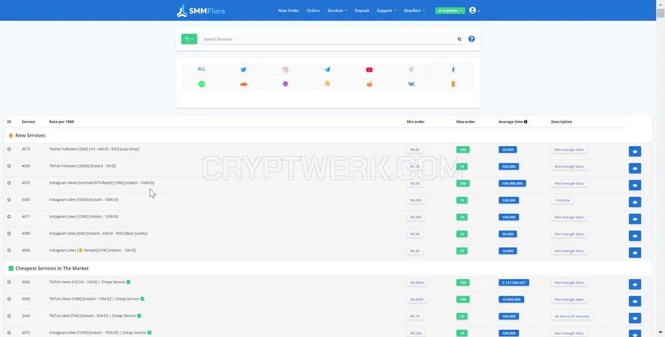Click TikTok Followers [500K] service name

click(x=82, y=166)
